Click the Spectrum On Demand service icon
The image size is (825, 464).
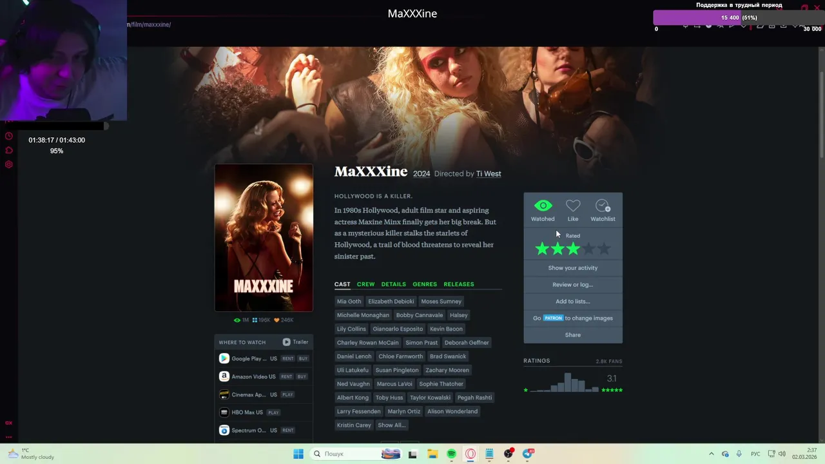click(x=224, y=430)
